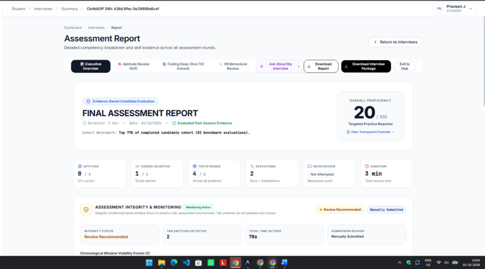Image resolution: width=485 pixels, height=269 pixels.
Task: Click Student in top breadcrumb
Action: coord(19,8)
